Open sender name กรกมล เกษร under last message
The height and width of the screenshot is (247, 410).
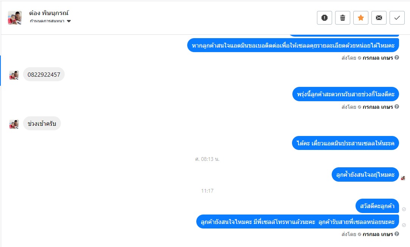pos(377,234)
